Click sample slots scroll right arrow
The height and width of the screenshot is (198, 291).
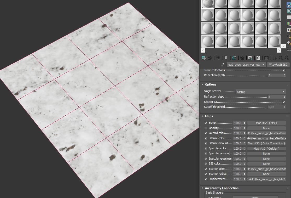[279, 50]
